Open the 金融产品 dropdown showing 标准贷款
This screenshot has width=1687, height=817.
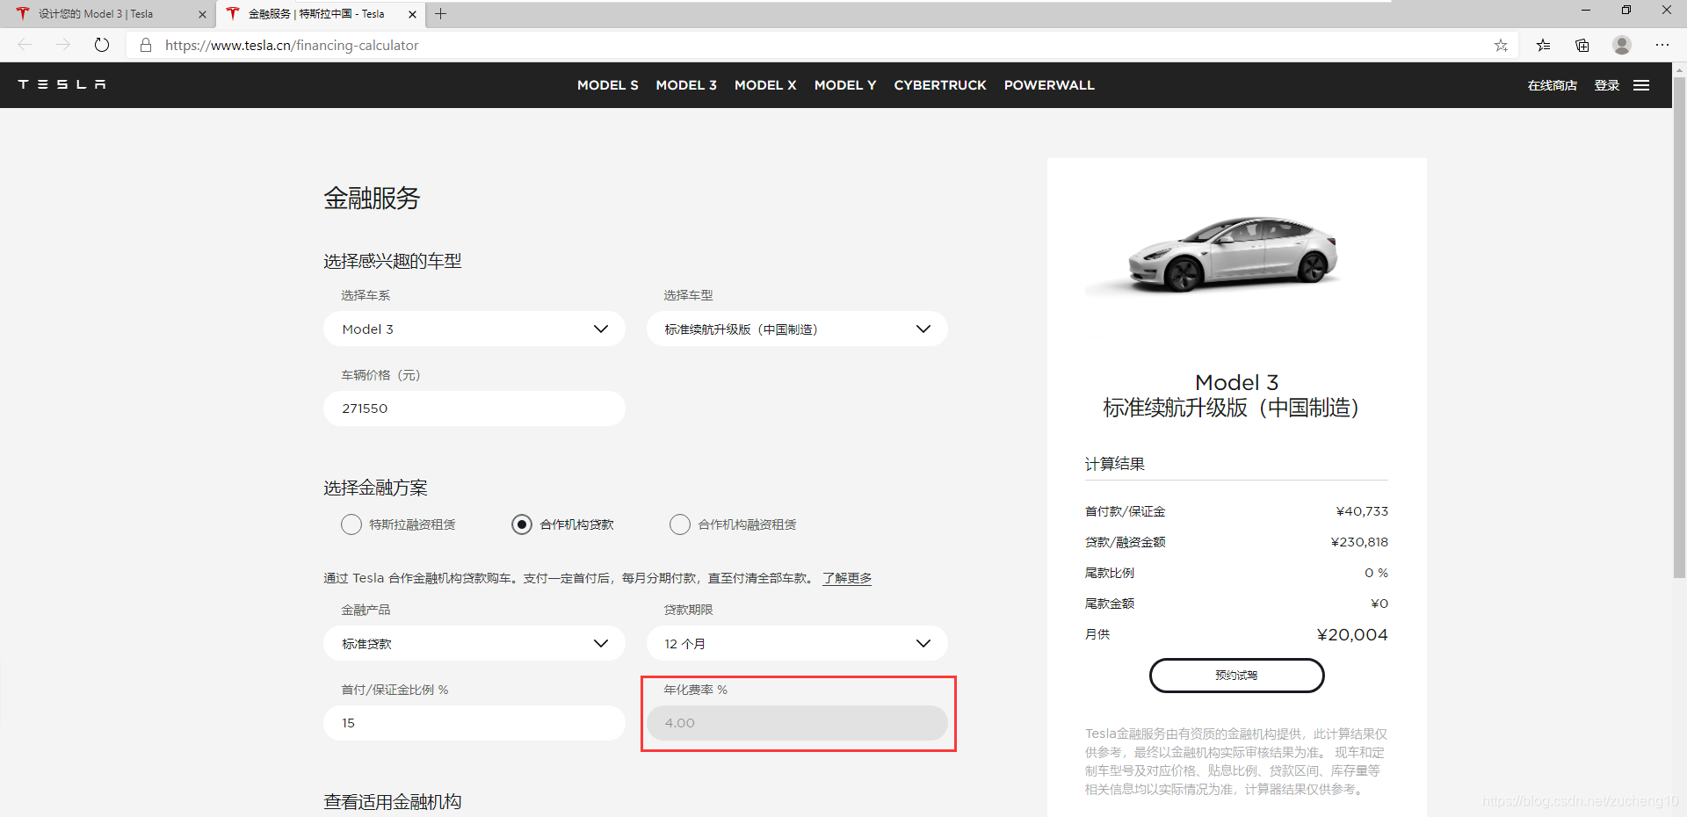474,643
